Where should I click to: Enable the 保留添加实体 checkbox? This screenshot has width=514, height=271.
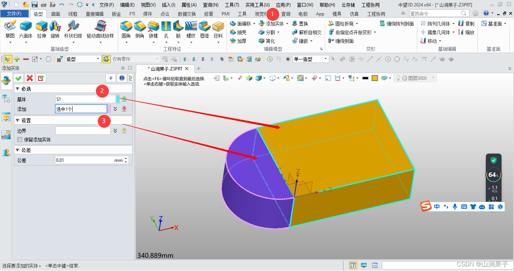pyautogui.click(x=19, y=139)
